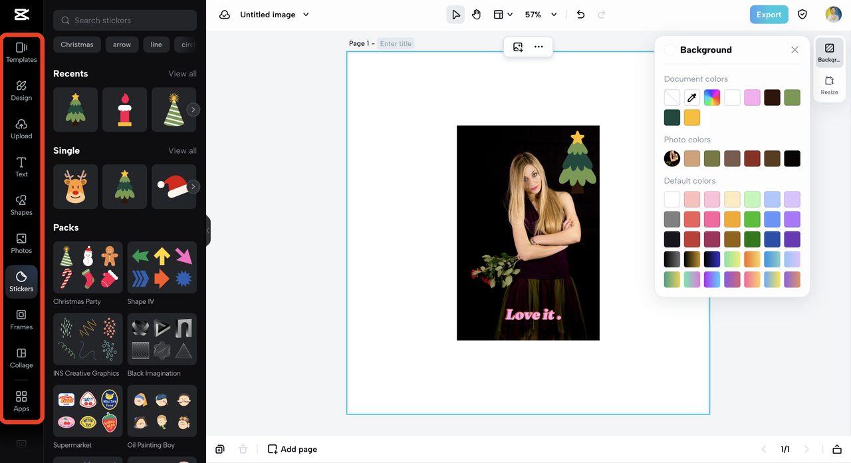Select the pointer select tool

[455, 15]
